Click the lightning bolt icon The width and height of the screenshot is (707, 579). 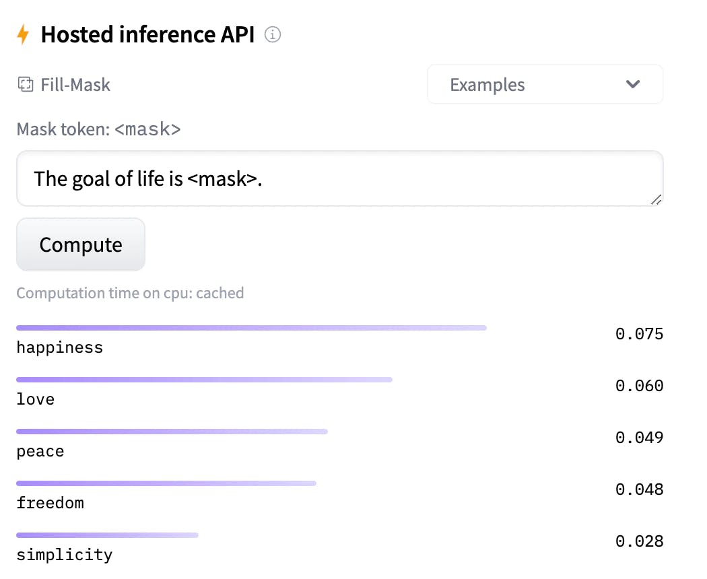[24, 34]
